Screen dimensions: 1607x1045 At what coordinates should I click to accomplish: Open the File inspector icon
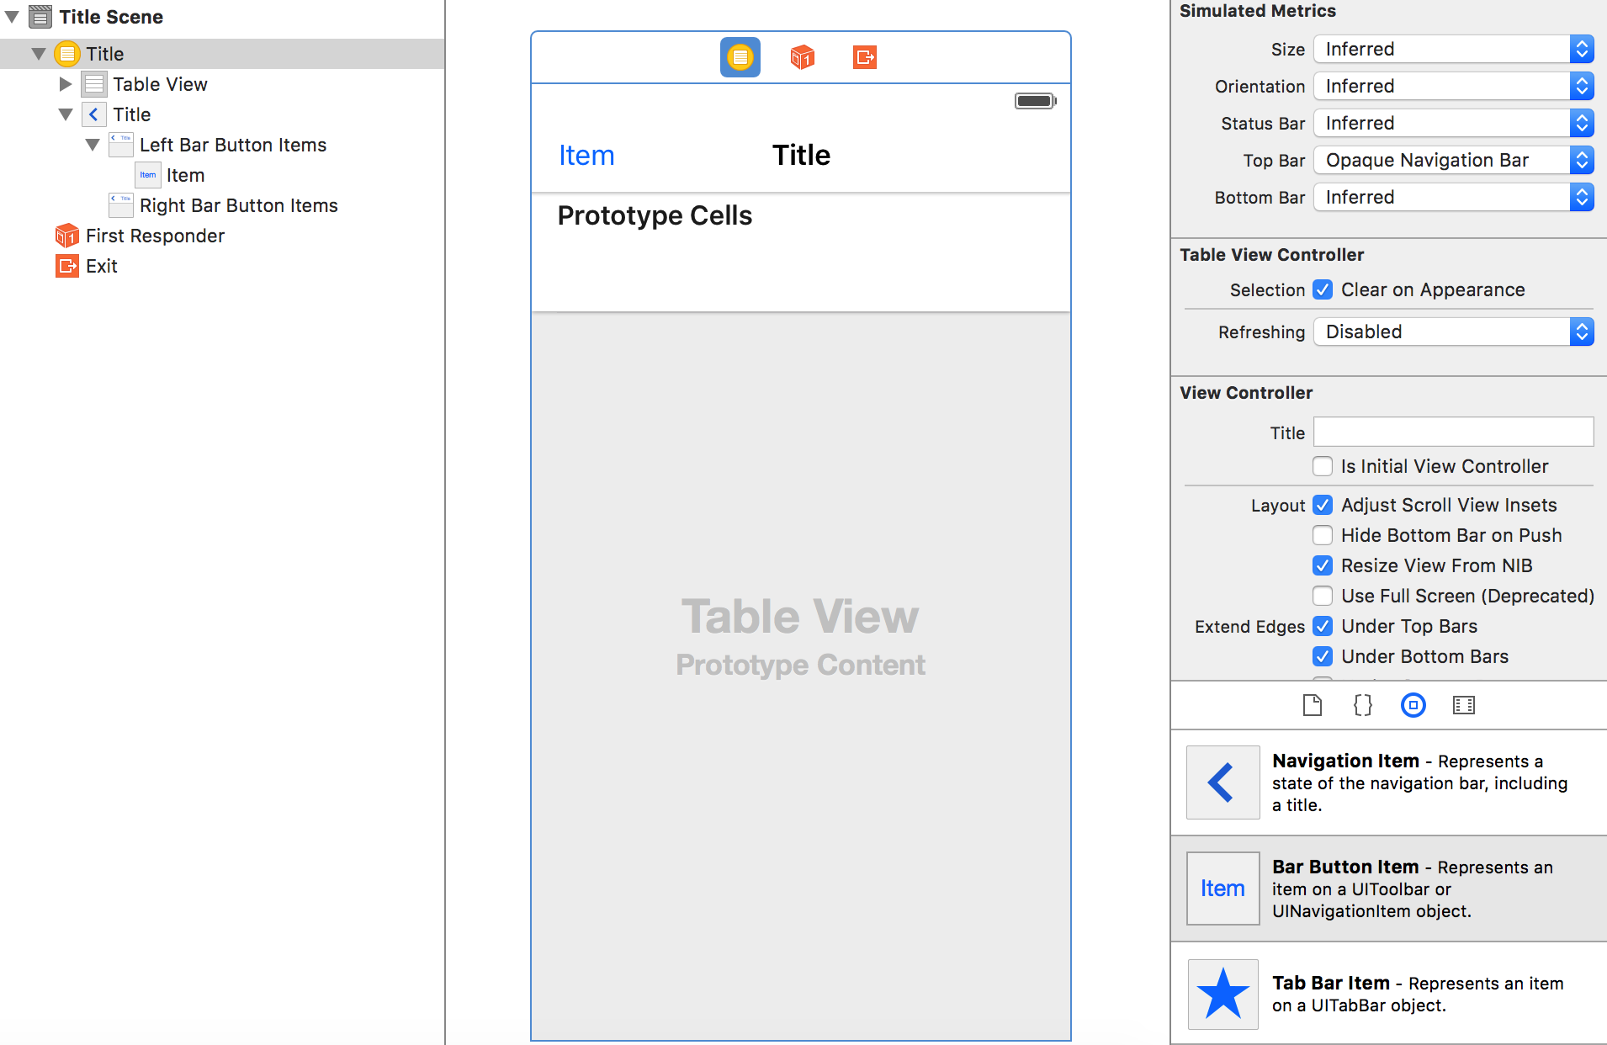coord(1313,705)
